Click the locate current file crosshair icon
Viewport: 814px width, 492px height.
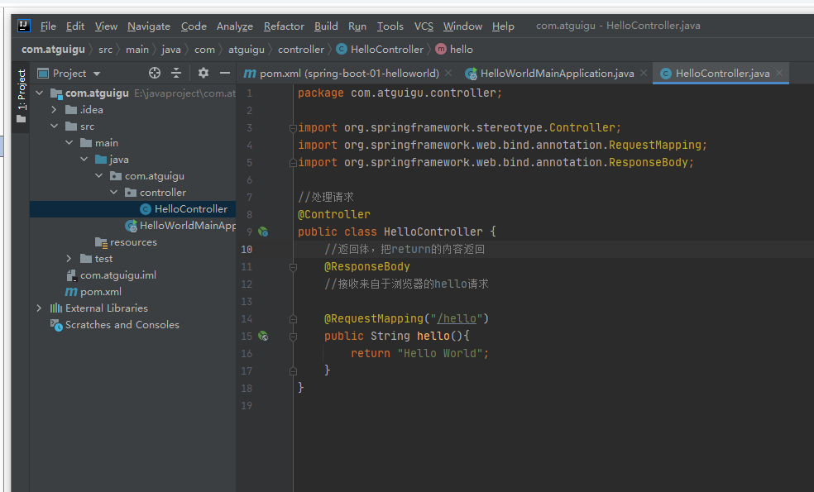click(154, 74)
